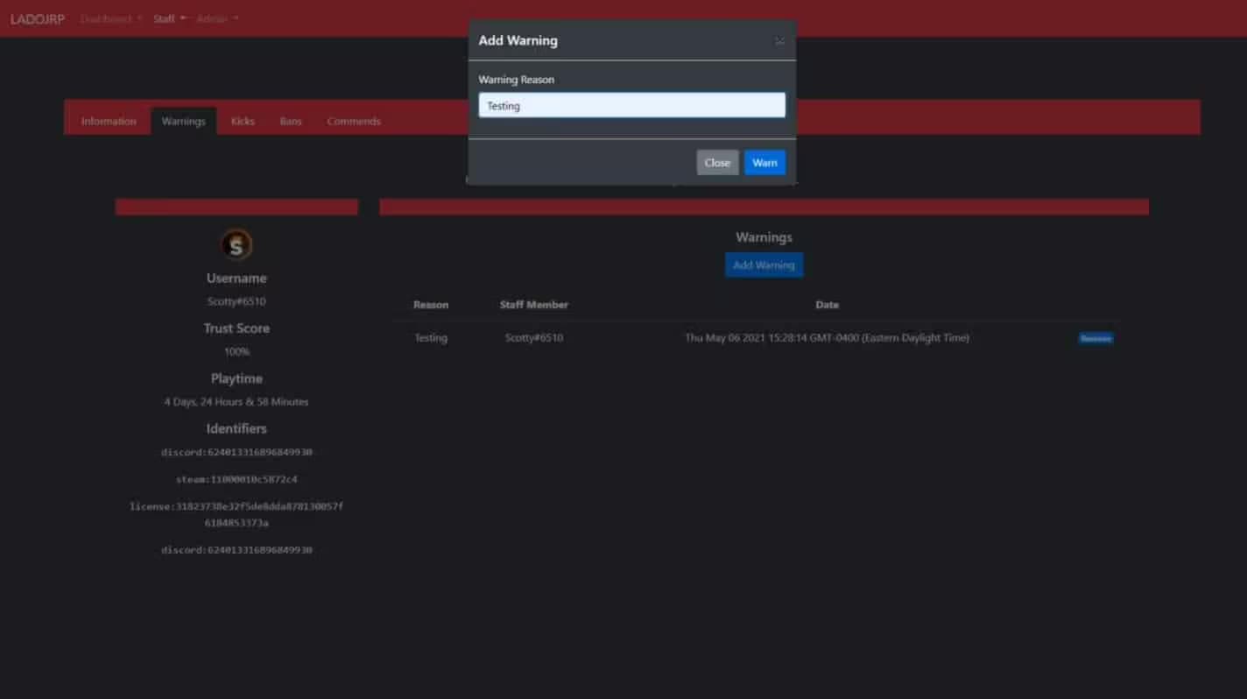Click the Add Warning button
The width and height of the screenshot is (1247, 699).
point(764,265)
